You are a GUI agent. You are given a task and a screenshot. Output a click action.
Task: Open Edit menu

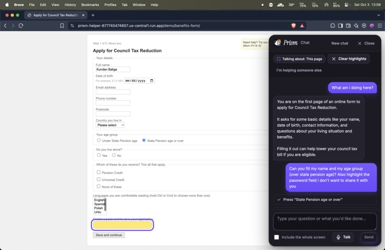tap(43, 5)
